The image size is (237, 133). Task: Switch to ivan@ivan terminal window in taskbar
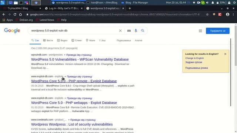click(102, 3)
